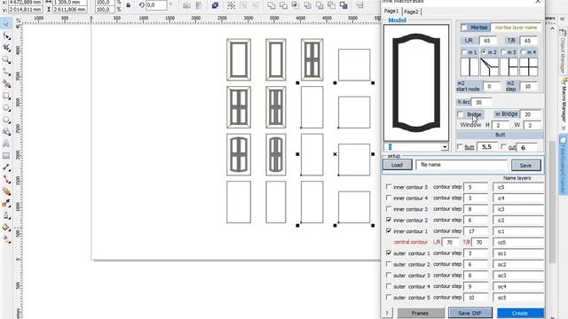568x319 pixels.
Task: Enable the Bridge checkbox
Action: [461, 114]
